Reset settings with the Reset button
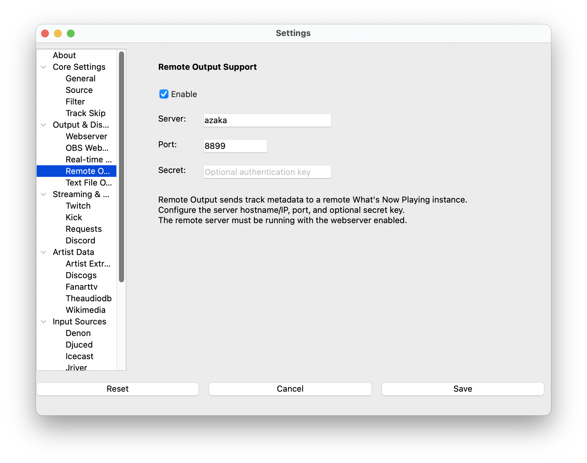 118,389
